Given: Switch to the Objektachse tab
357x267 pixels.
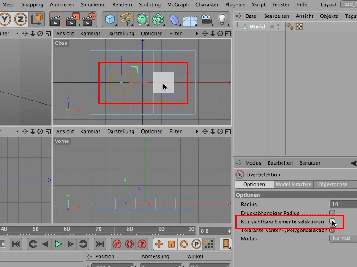Looking at the screenshot, I should 332,184.
